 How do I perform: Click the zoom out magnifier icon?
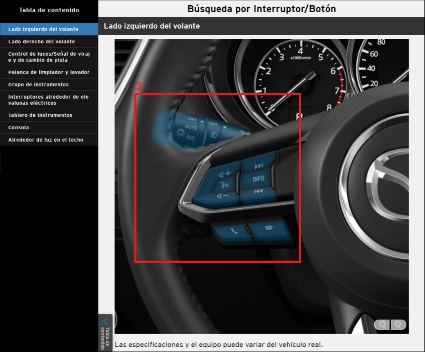pyautogui.click(x=382, y=325)
